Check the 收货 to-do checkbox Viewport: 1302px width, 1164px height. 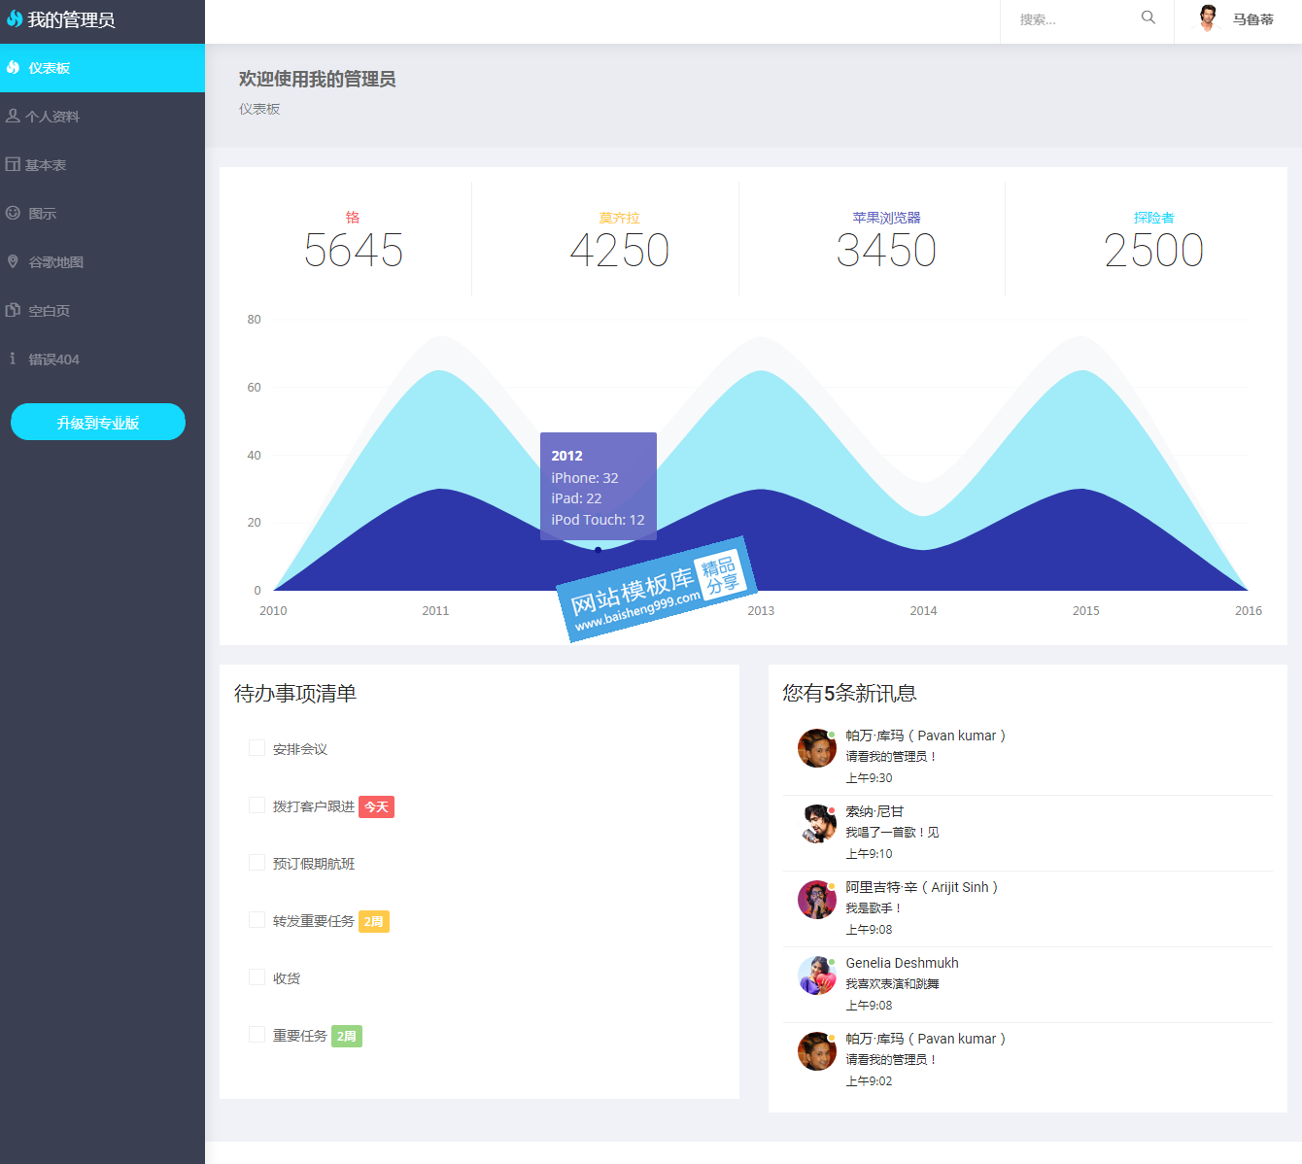[257, 977]
